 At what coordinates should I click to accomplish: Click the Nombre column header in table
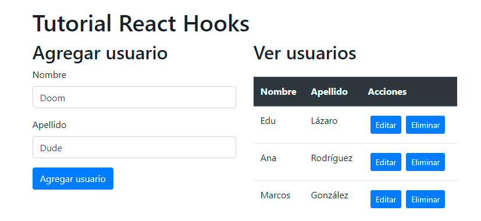coord(279,91)
